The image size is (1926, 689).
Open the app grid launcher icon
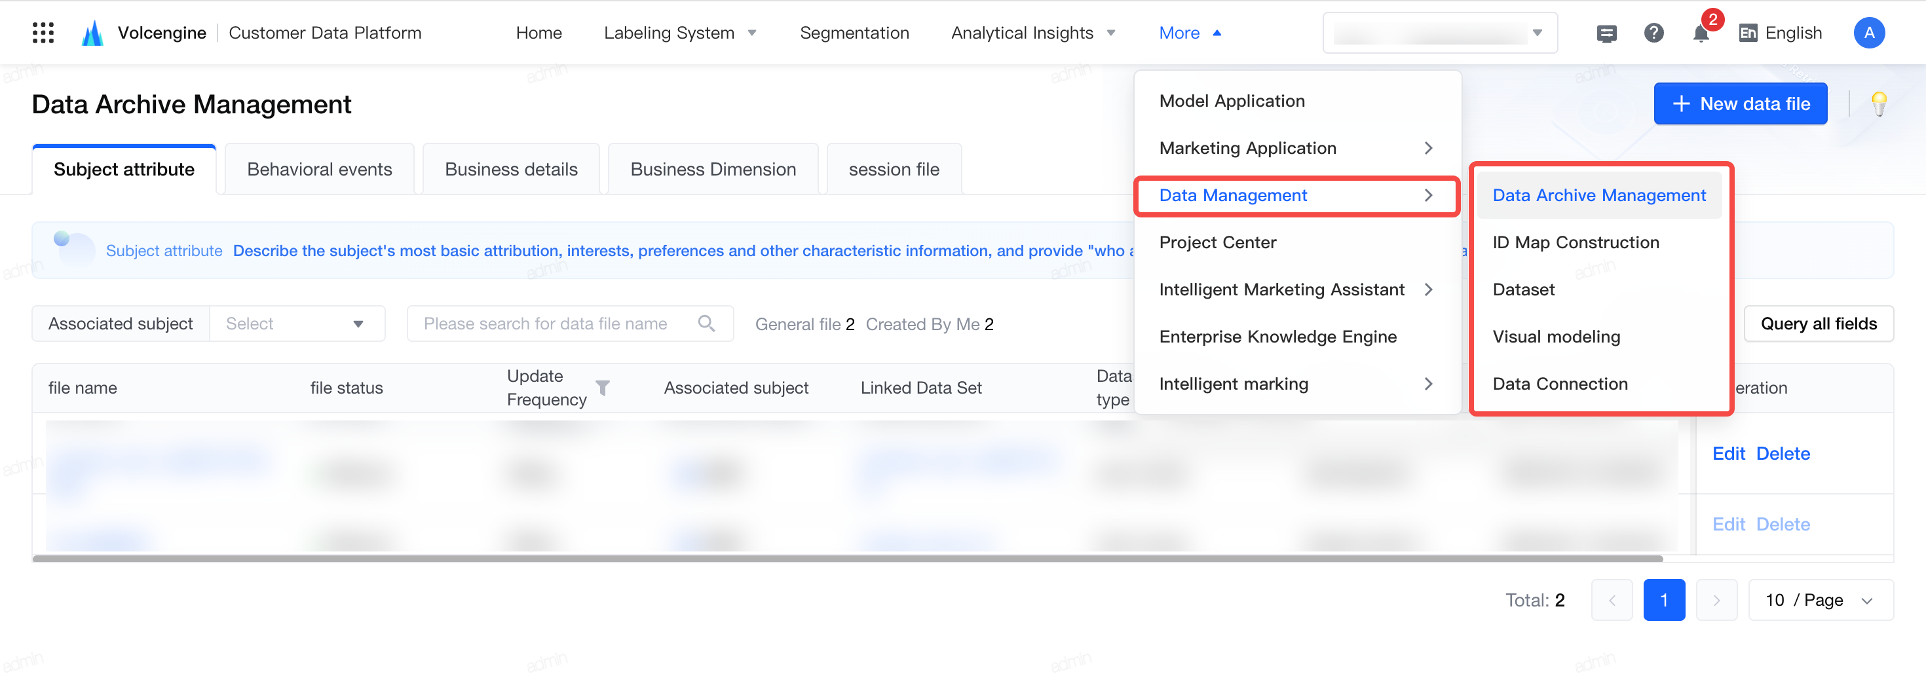(43, 33)
